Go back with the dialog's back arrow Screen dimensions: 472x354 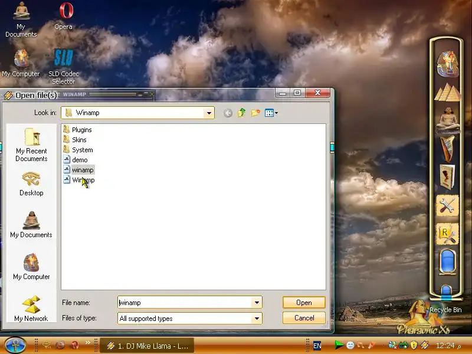coord(228,113)
